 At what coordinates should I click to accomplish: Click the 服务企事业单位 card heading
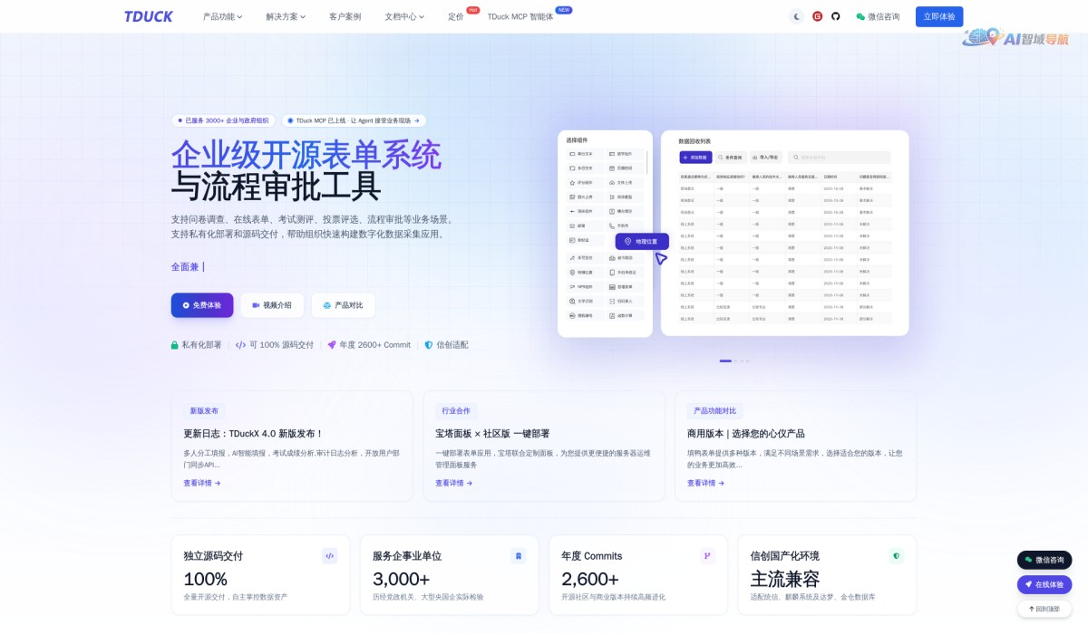pos(407,556)
